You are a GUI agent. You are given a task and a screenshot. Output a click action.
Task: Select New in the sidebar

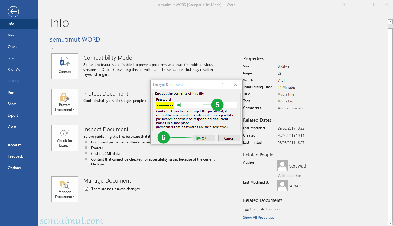coord(19,35)
